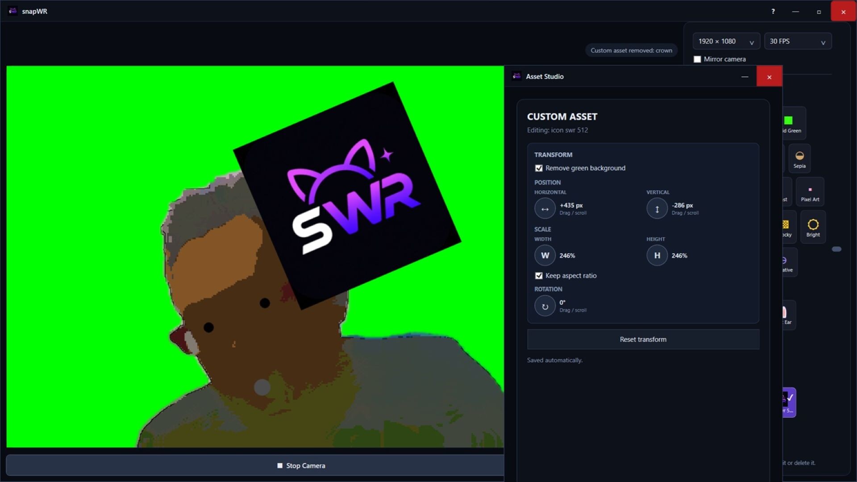Click the 'Editing: icon swr 512' text

(x=557, y=130)
